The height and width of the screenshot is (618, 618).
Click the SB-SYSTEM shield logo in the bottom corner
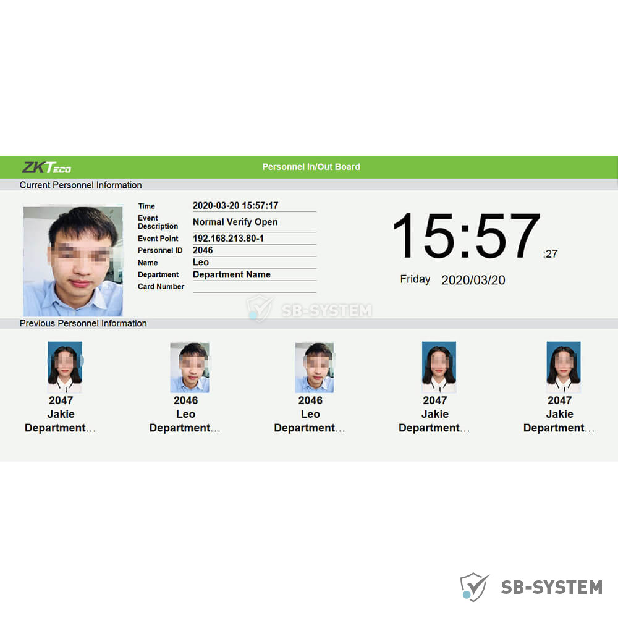click(475, 587)
